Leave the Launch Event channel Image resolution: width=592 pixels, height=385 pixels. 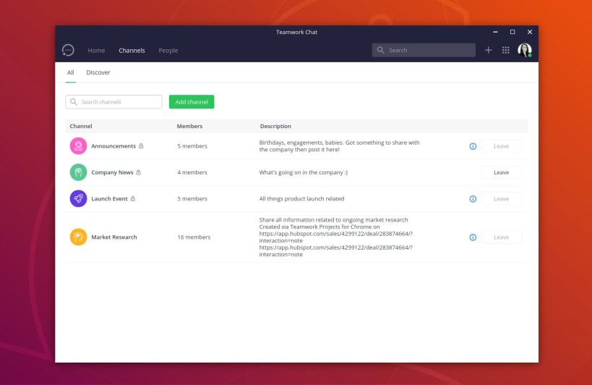tap(502, 199)
